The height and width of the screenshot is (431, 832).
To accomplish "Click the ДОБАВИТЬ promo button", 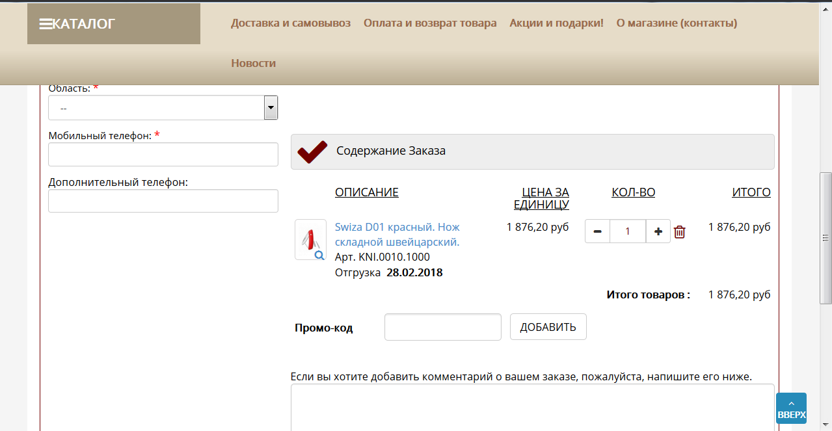I will tap(548, 327).
